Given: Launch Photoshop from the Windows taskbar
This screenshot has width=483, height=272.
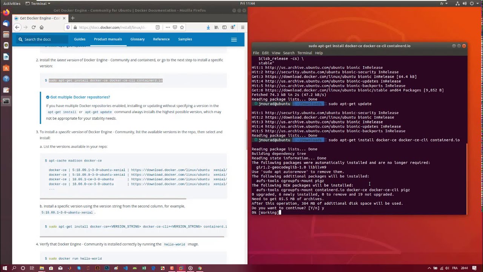Looking at the screenshot, I should [x=107, y=268].
